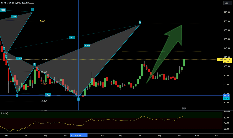Viewport: 233px width, 138px height.
Task: Select the 0.885 ratio label
Action: tap(3, 10)
